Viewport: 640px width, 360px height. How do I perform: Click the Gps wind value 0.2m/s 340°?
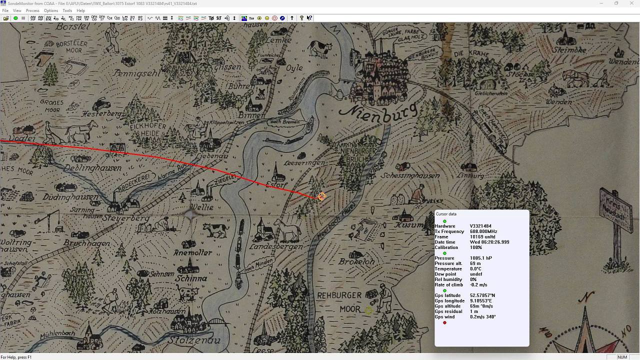click(483, 317)
